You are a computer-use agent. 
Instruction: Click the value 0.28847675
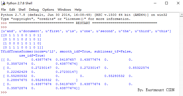click(17, 80)
